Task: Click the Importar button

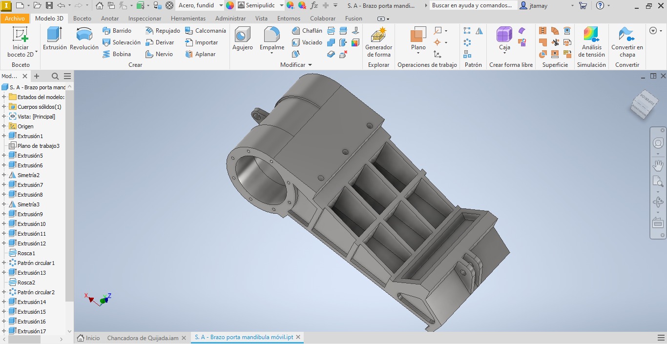Action: [201, 42]
